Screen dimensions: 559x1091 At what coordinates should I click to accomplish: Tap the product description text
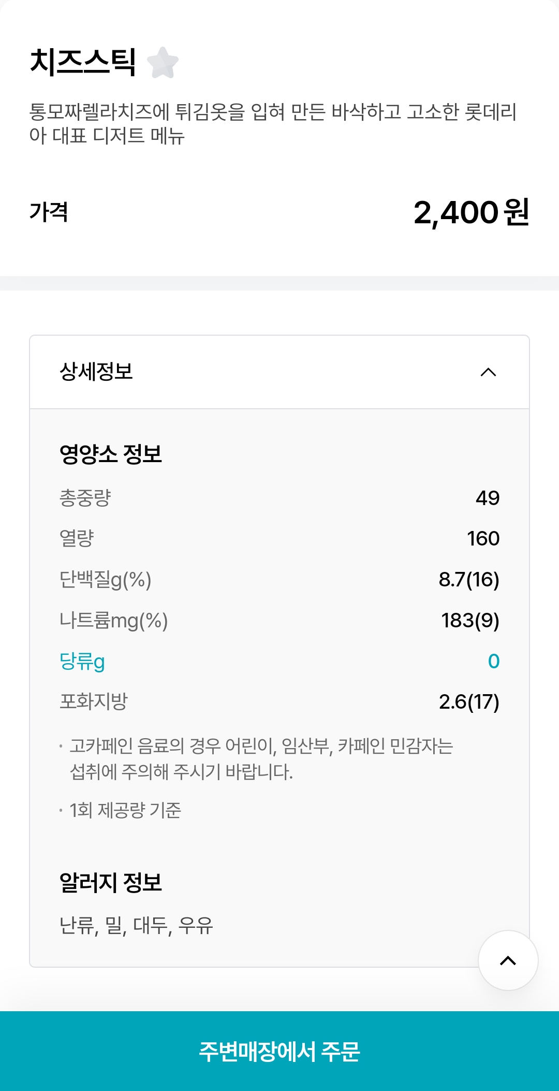tap(273, 123)
